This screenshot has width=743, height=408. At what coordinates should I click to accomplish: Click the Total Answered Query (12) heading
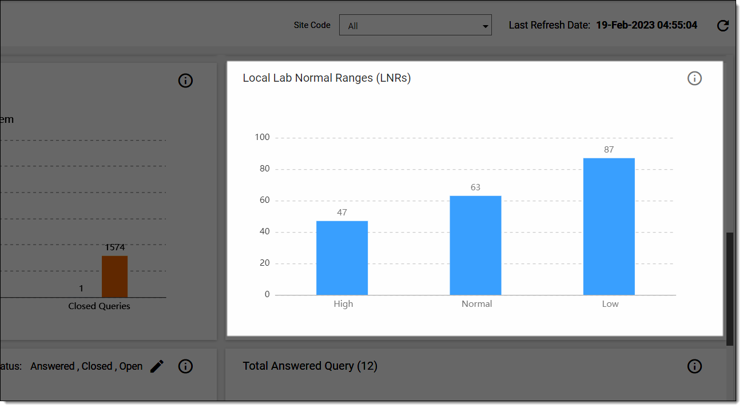pyautogui.click(x=310, y=366)
